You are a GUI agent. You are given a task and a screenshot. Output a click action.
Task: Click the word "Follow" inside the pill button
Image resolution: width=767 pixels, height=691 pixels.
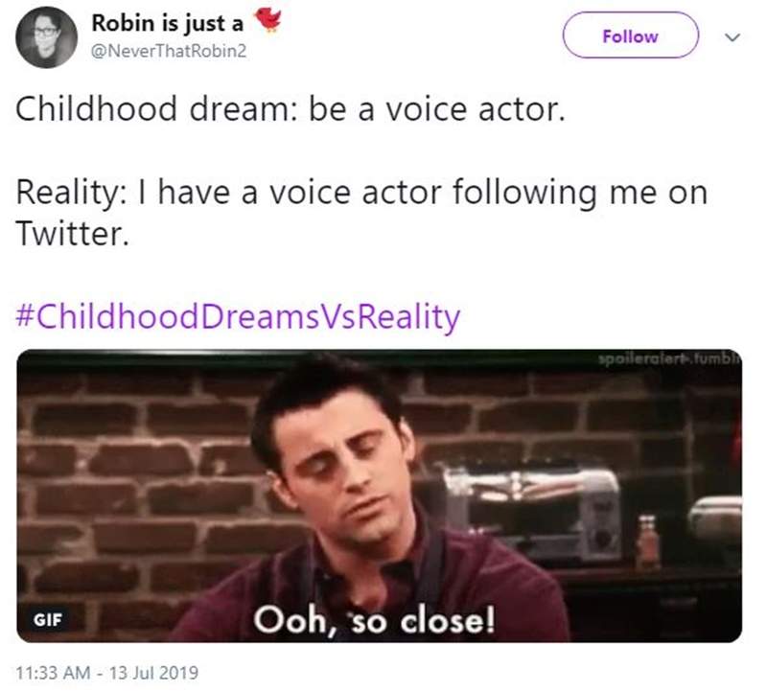click(630, 36)
